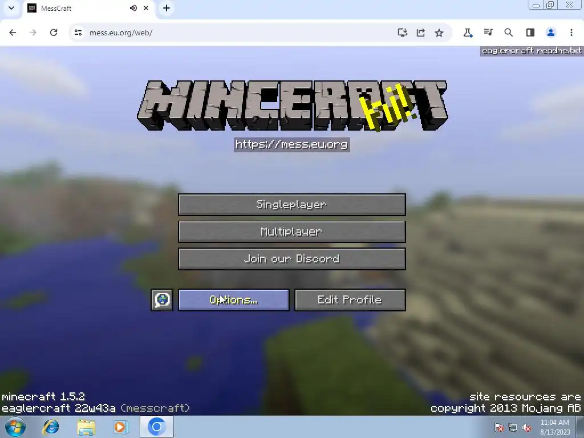Launch Windows Media Player from taskbar
Viewport: 584px width, 438px height.
120,427
